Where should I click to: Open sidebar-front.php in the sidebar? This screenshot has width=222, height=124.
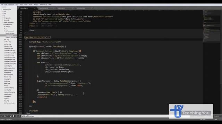pyautogui.click(x=9, y=92)
